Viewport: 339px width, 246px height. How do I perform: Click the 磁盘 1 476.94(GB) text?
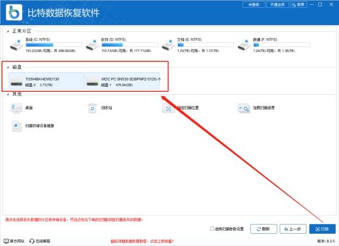[x=117, y=85]
